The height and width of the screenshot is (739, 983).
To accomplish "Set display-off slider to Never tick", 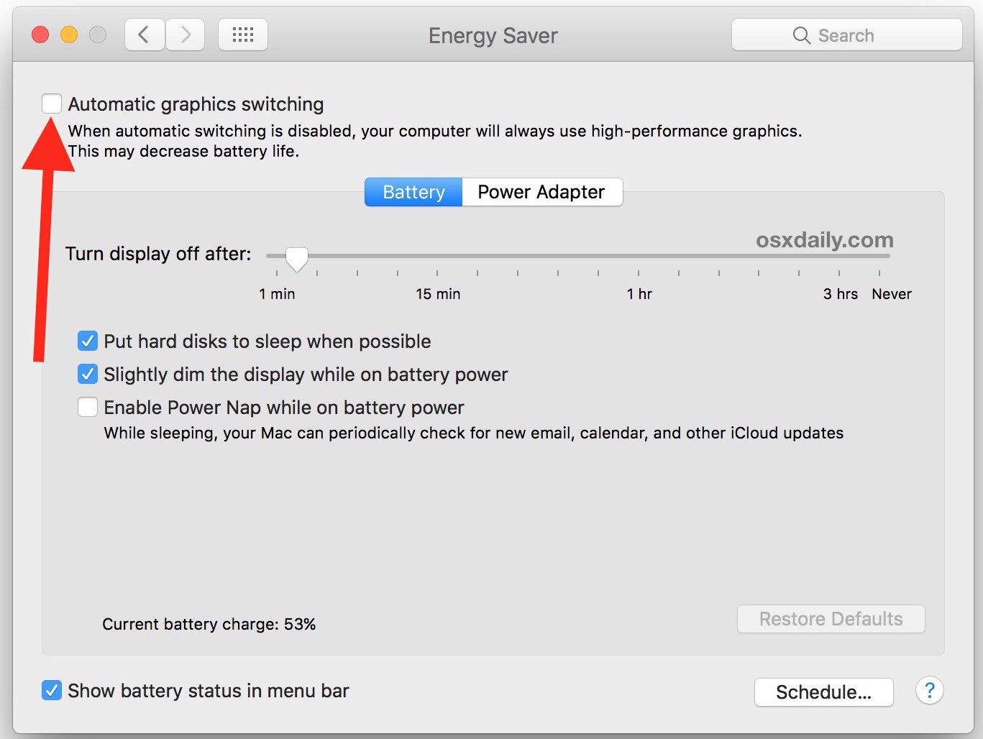I will 879,273.
